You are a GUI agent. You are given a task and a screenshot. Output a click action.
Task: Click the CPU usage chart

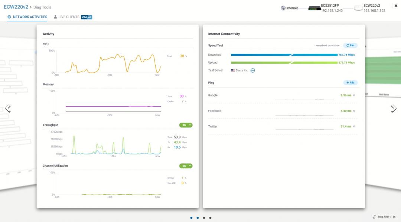coord(109,63)
